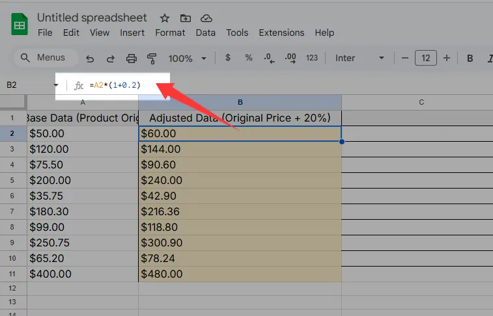Click the move to folder icon
Viewport: 493px width, 316px height.
coord(186,18)
